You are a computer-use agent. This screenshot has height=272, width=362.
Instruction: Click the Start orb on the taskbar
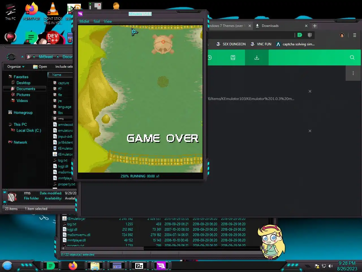coord(7,266)
